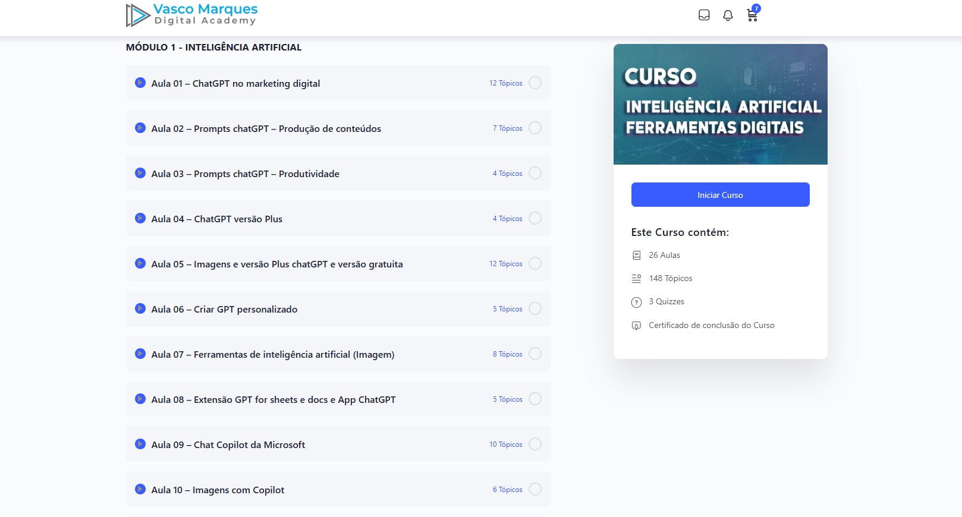Open lesson Aula 09 – Chat Copilot da Microsoft

[x=228, y=445]
